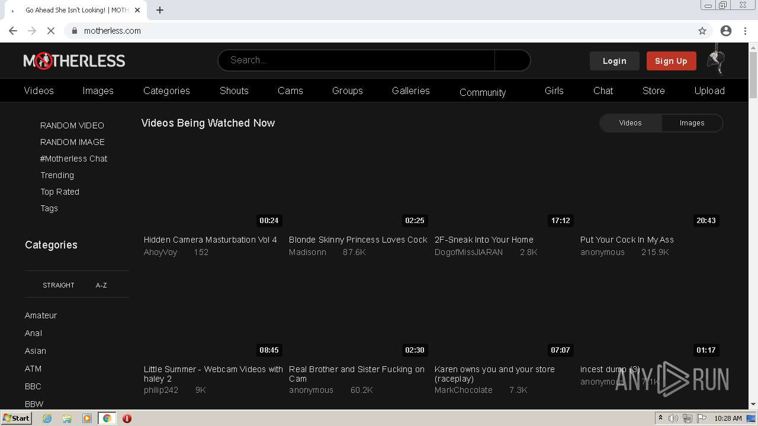The image size is (758, 426).
Task: Open the Amateur category link
Action: click(41, 315)
